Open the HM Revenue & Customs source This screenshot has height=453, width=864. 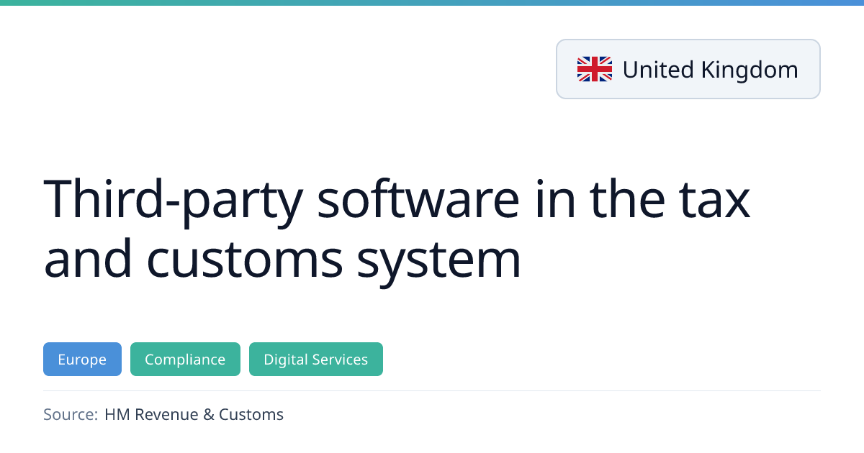tap(194, 414)
